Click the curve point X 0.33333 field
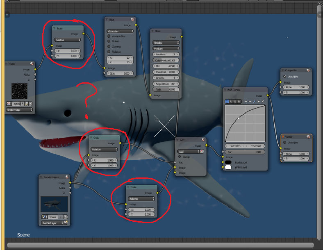323x250 pixels. pyautogui.click(x=234, y=146)
